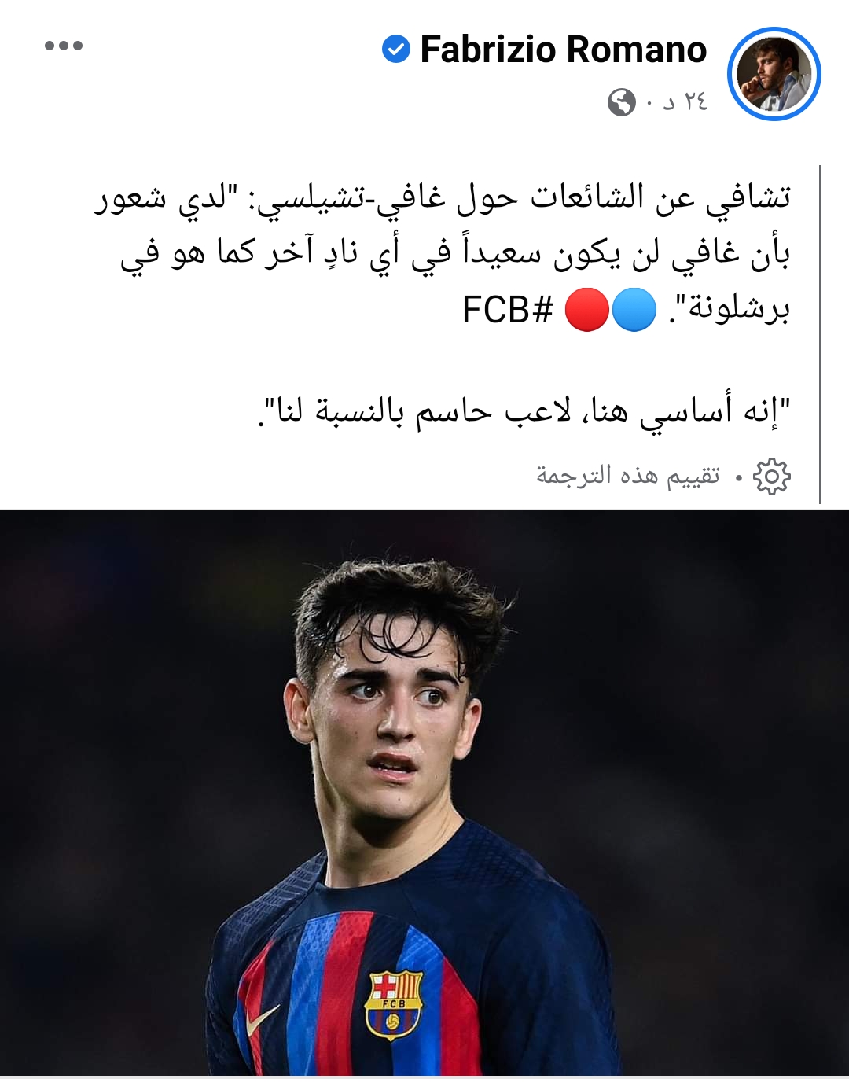Click the quote line starting "إنه أساسي هنا"
Screen dimensions: 849x1086
coord(524,410)
